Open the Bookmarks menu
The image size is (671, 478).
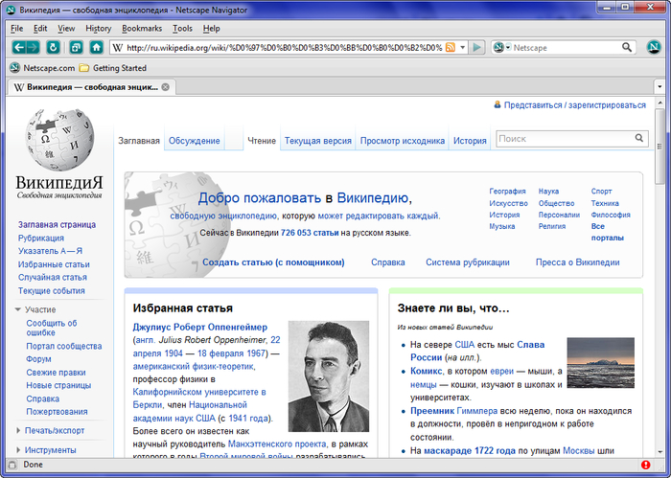(x=142, y=28)
